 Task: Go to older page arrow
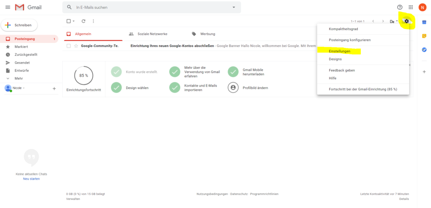[383, 21]
